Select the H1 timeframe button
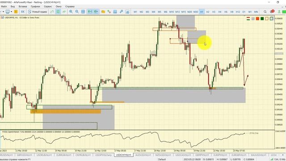This screenshot has width=286, height=161. pos(202,12)
